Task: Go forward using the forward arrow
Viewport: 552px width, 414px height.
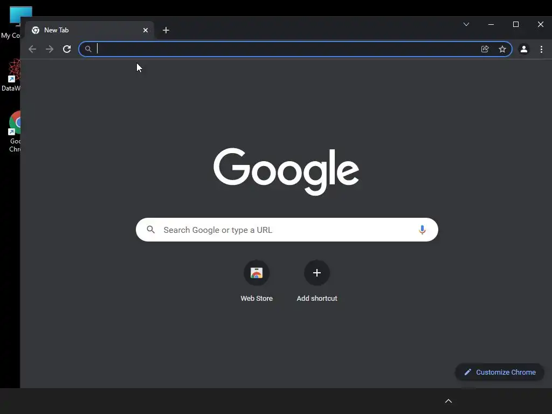Action: [x=50, y=49]
